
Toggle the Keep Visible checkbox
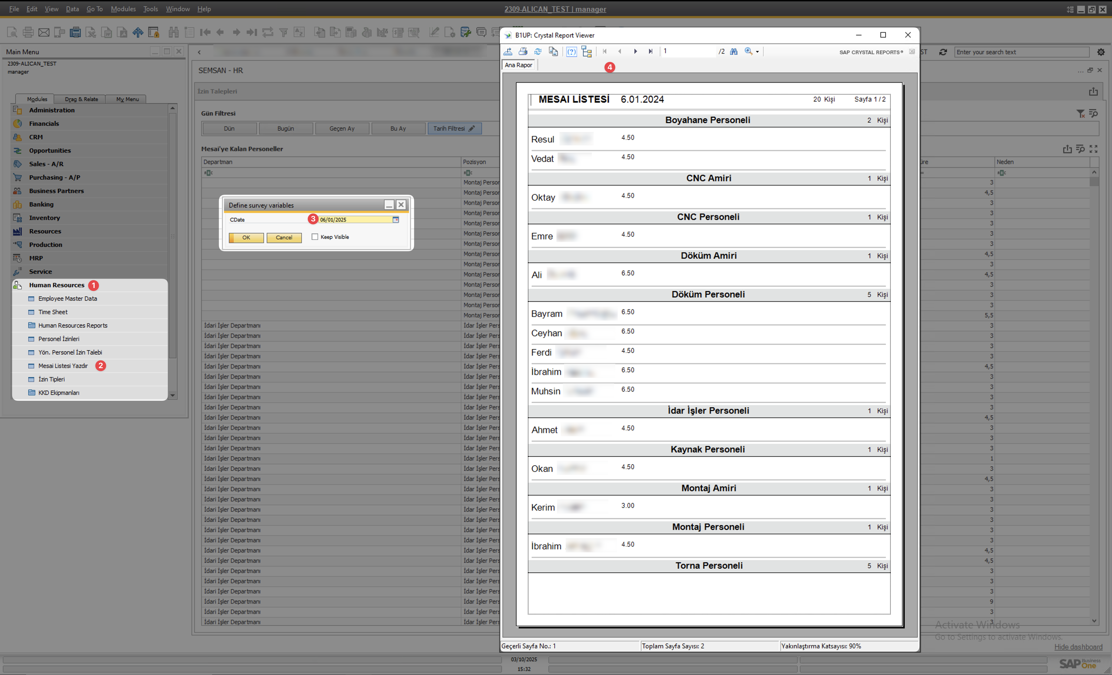(x=315, y=237)
